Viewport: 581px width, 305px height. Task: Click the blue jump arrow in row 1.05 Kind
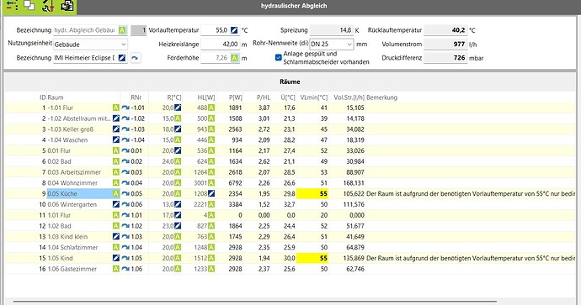click(x=125, y=258)
